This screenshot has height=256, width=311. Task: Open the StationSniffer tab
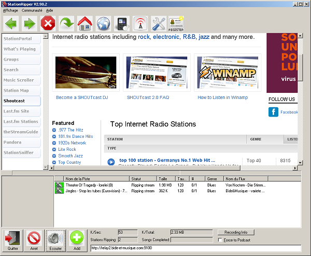[21, 152]
